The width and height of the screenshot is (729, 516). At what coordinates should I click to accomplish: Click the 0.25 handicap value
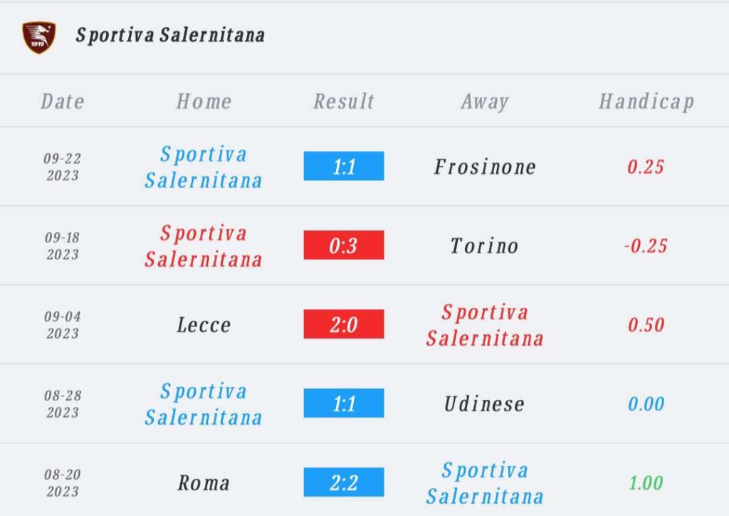coord(646,167)
